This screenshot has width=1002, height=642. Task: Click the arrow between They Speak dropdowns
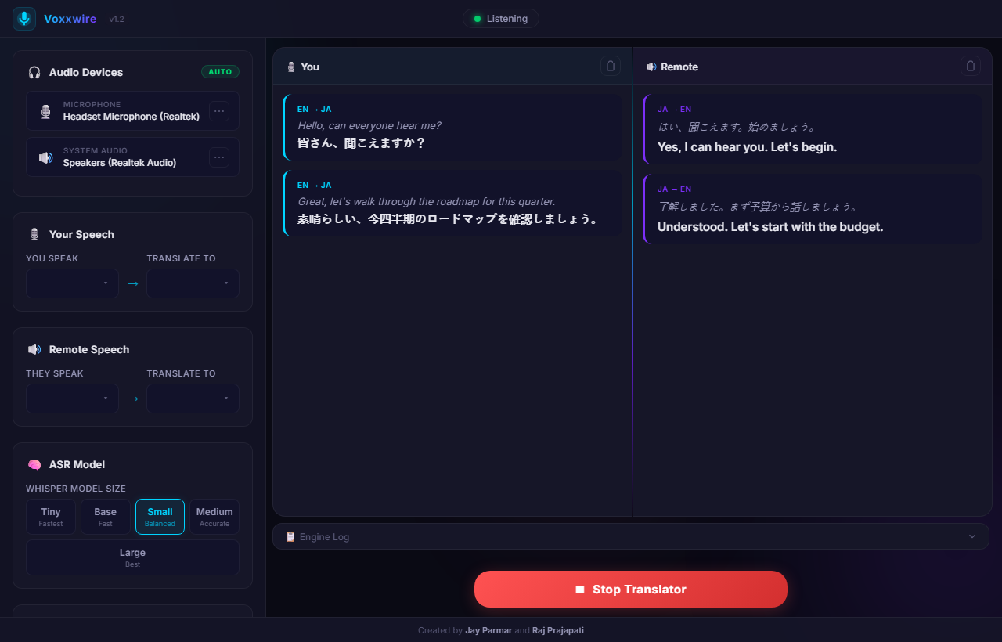pyautogui.click(x=132, y=399)
